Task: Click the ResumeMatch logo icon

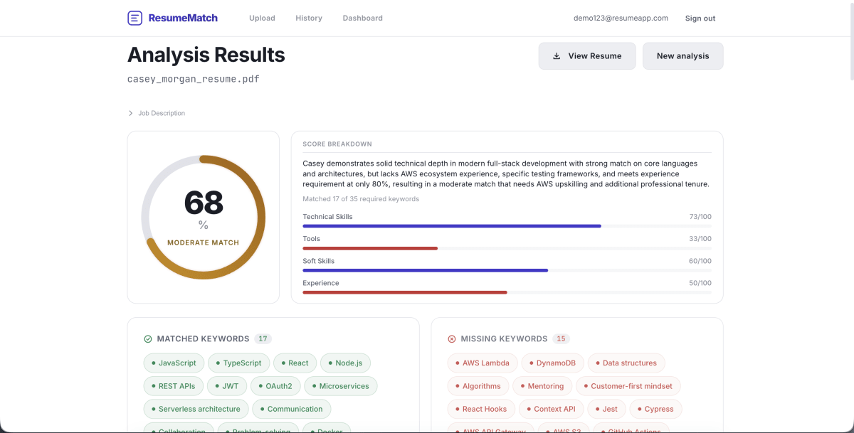Action: (135, 18)
